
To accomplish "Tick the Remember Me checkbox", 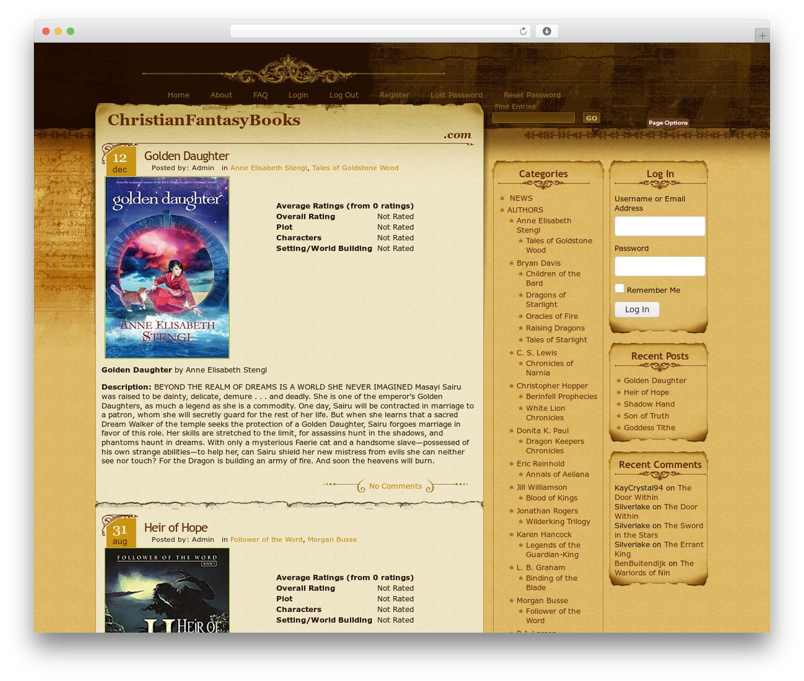I will [619, 288].
